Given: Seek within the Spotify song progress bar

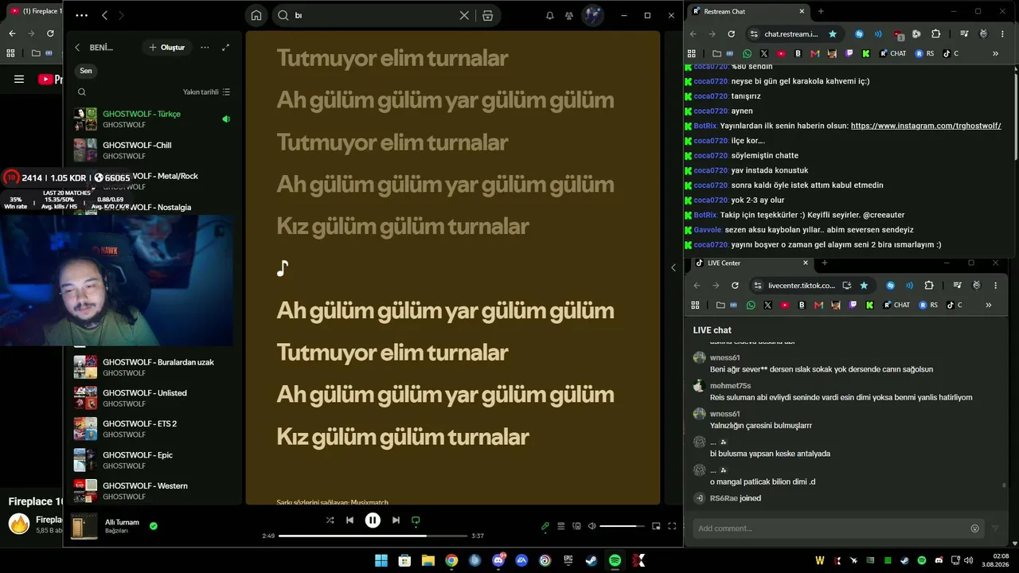Looking at the screenshot, I should pyautogui.click(x=373, y=536).
